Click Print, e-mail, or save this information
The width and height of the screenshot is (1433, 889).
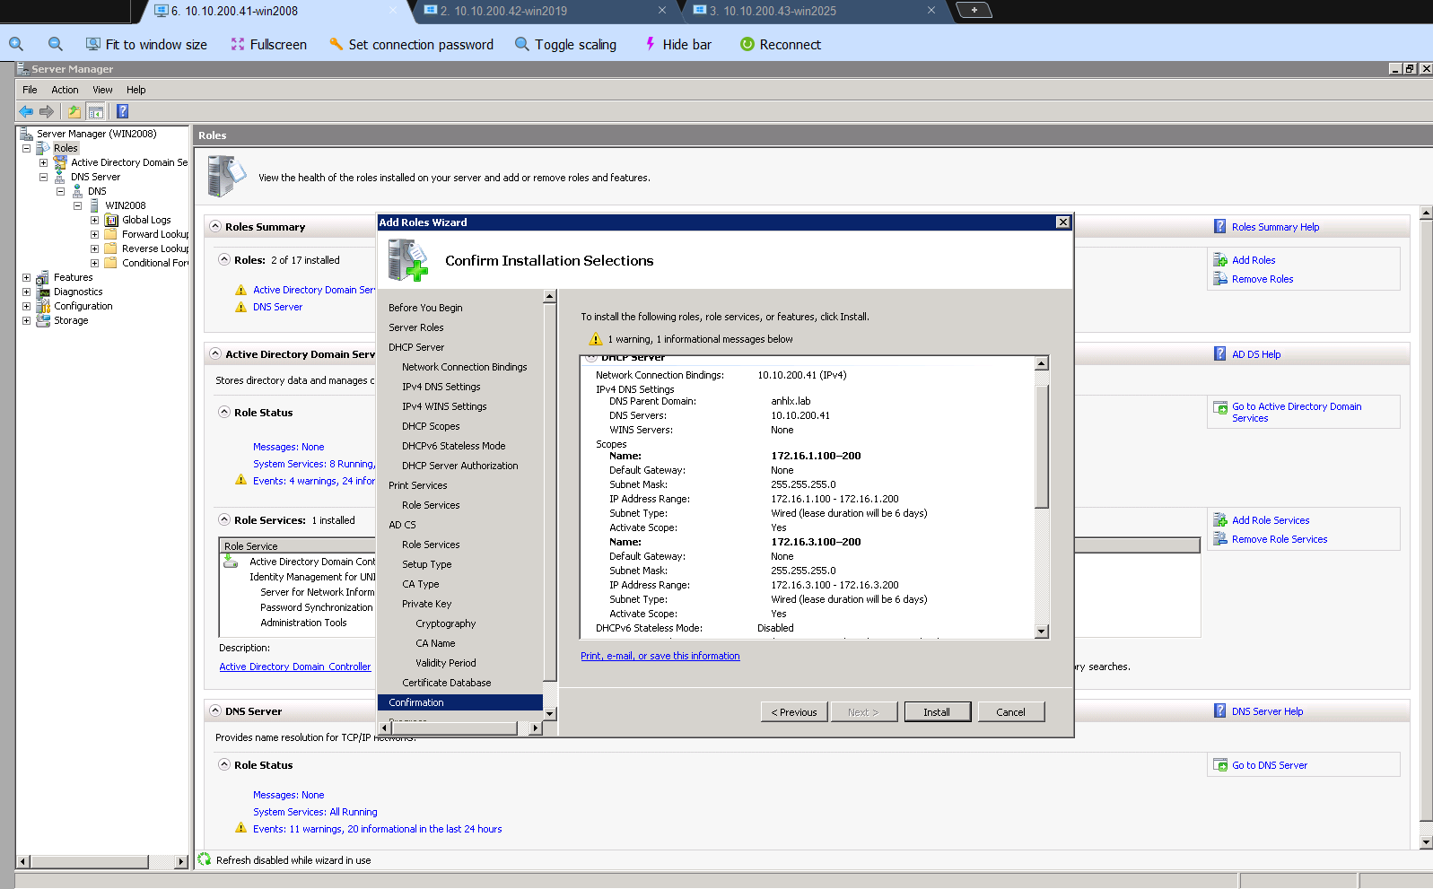click(660, 656)
